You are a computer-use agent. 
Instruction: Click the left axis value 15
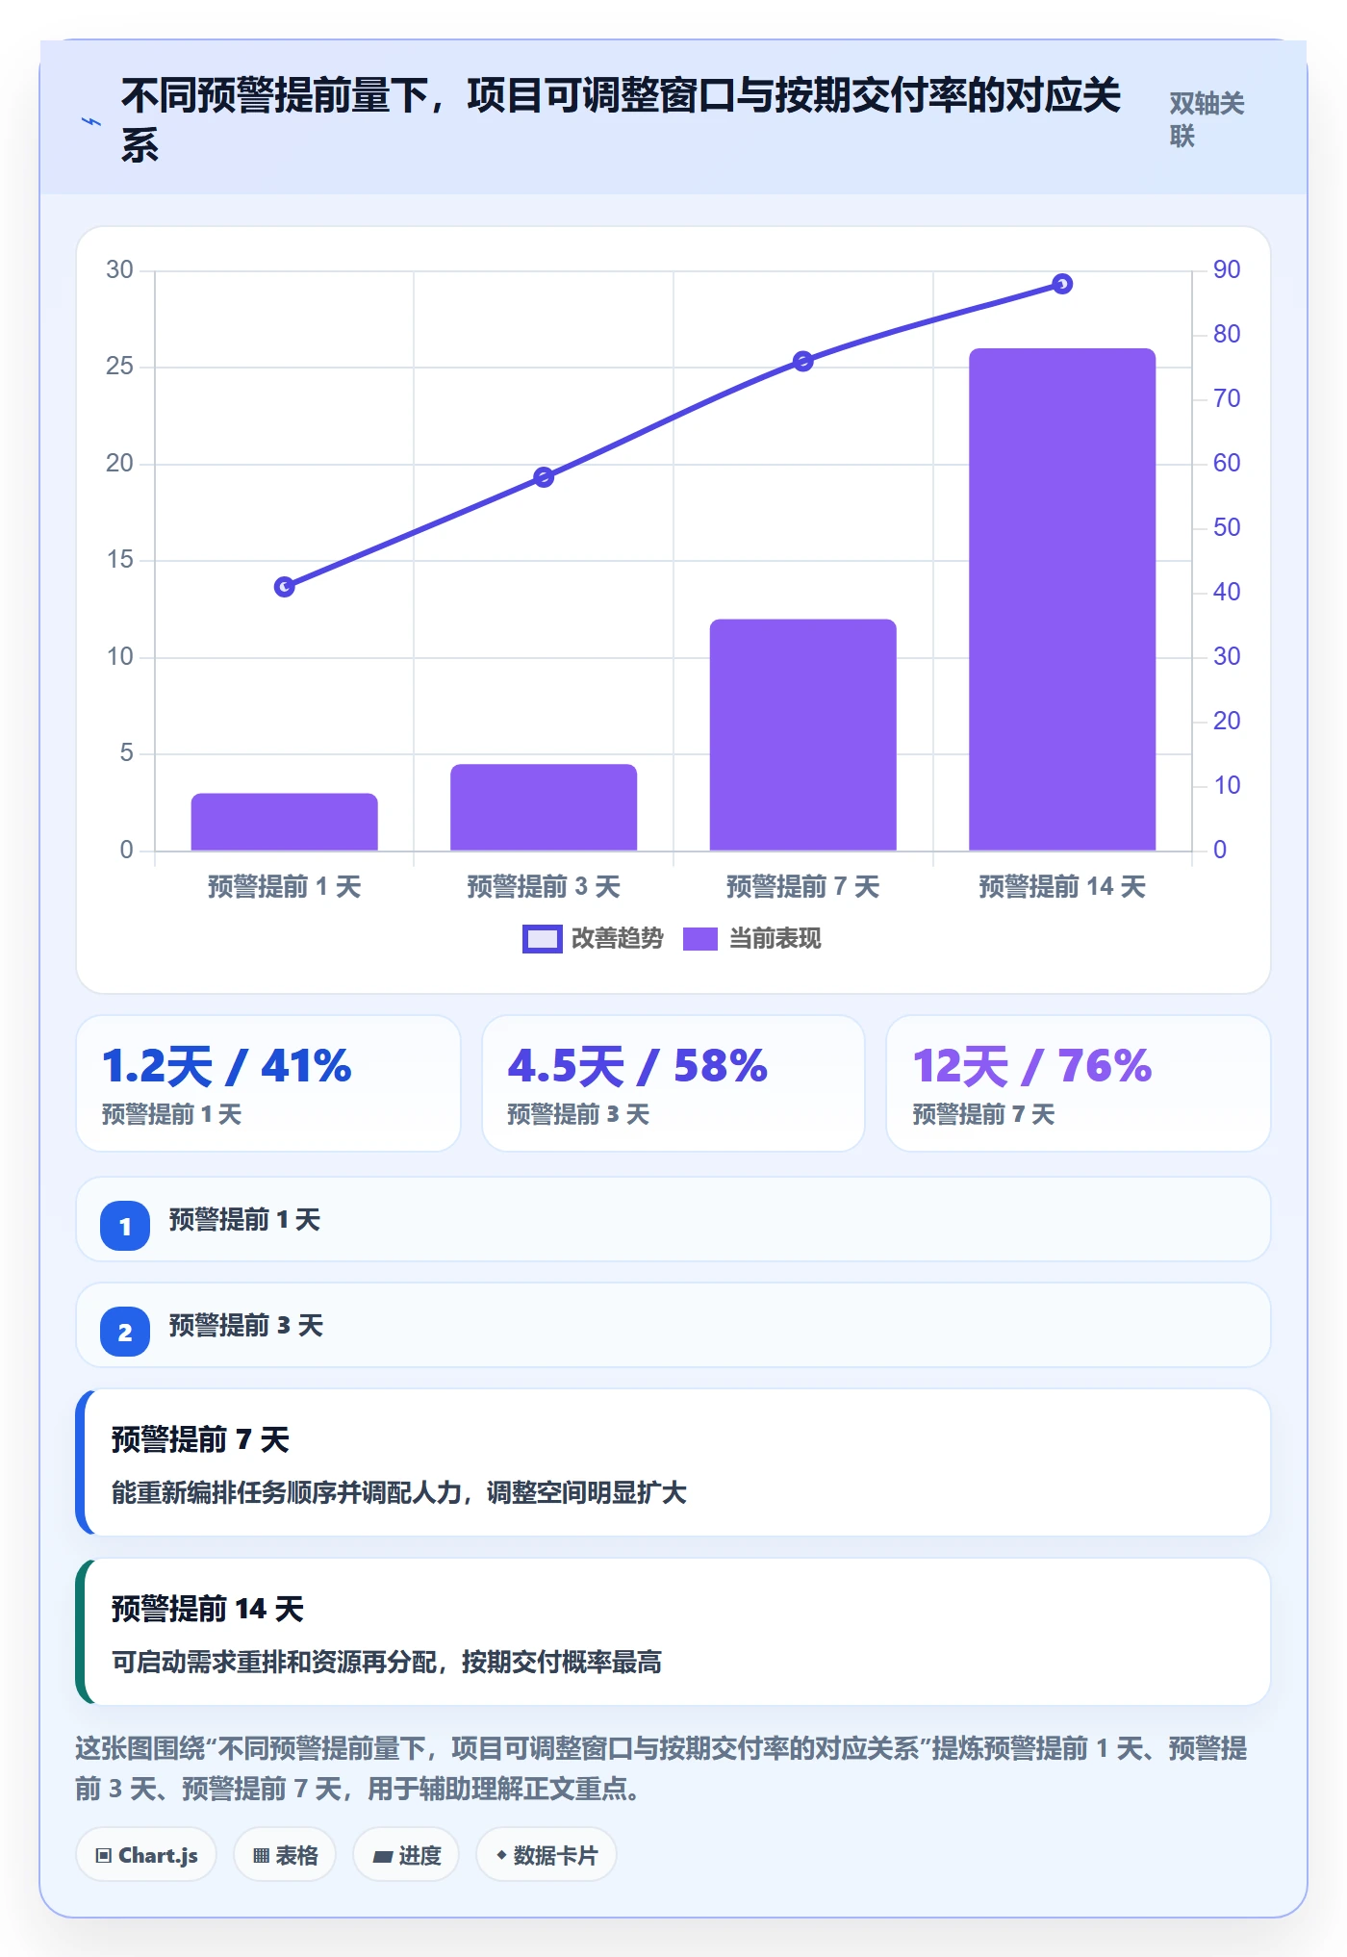point(119,559)
